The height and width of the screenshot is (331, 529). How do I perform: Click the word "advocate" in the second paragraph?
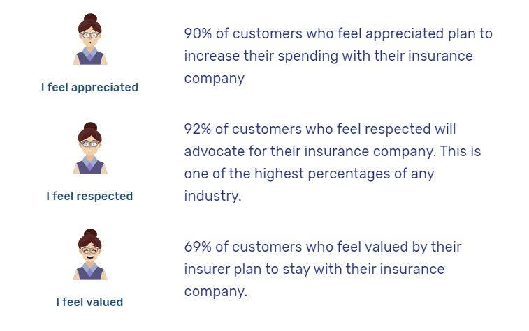(212, 151)
